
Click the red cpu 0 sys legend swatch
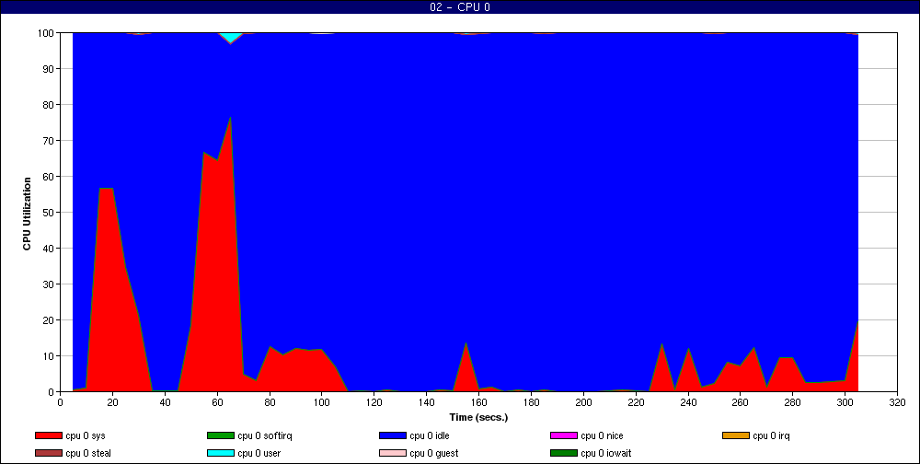[49, 435]
